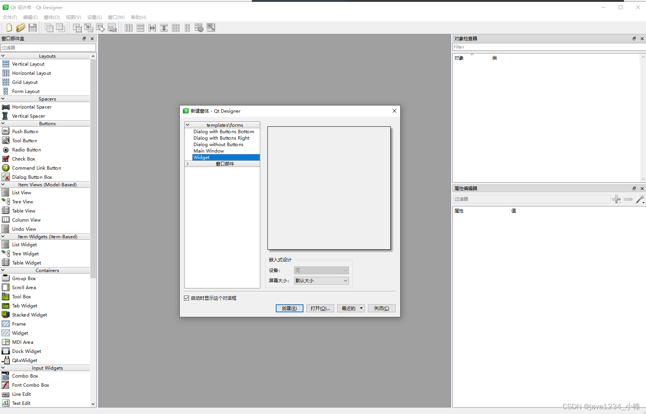Click the adjust size toolbar icon
Image resolution: width=646 pixels, height=414 pixels.
point(211,27)
